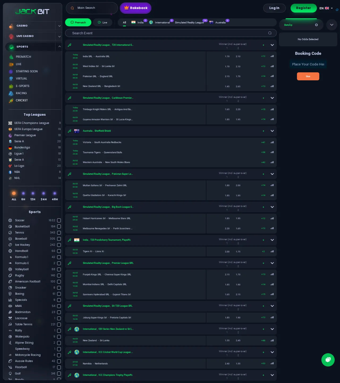Screen dimensions: 340x383
Task: Open the Rakeback button
Action: point(135,8)
